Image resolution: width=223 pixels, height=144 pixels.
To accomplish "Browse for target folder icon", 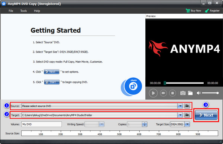I will click(x=187, y=115).
